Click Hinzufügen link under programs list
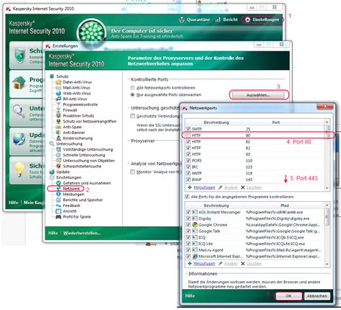The height and width of the screenshot is (310, 341). point(204,263)
